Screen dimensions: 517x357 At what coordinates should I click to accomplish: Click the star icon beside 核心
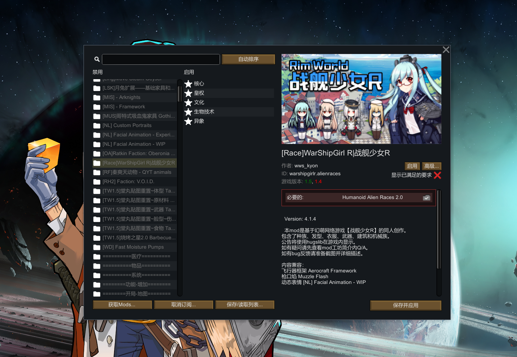(x=188, y=84)
